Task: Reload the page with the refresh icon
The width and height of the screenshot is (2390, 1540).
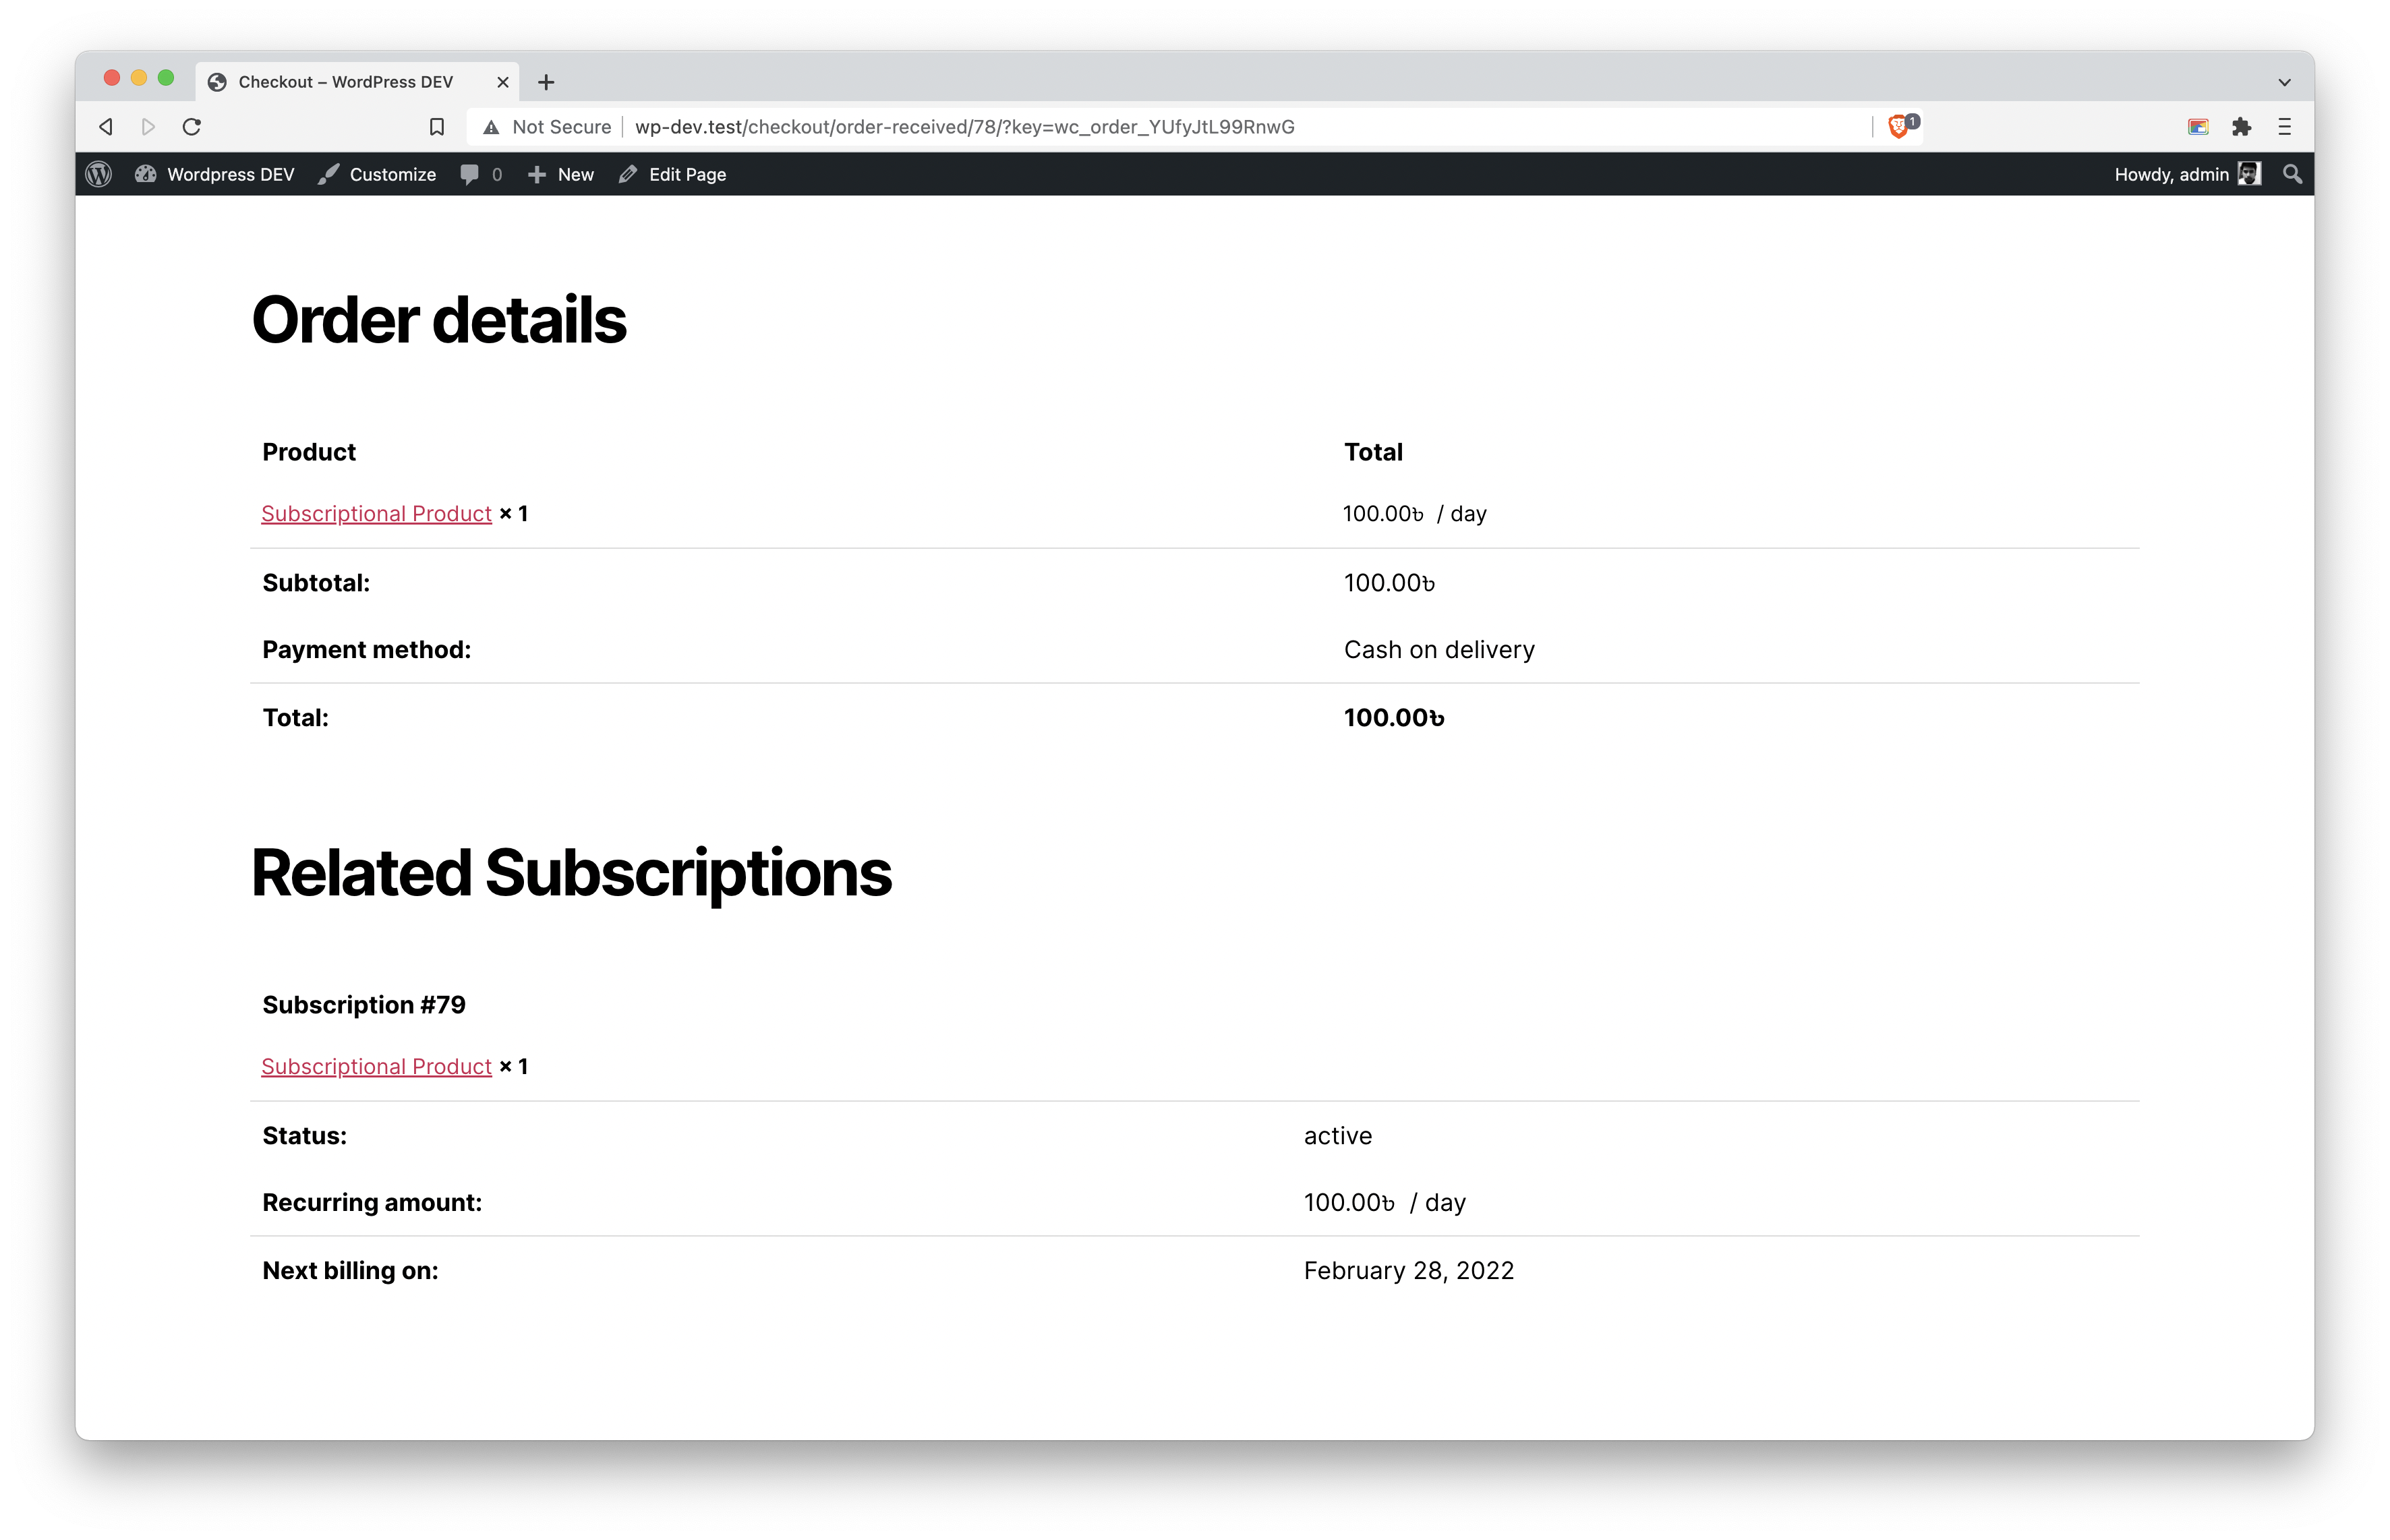Action: pos(192,127)
